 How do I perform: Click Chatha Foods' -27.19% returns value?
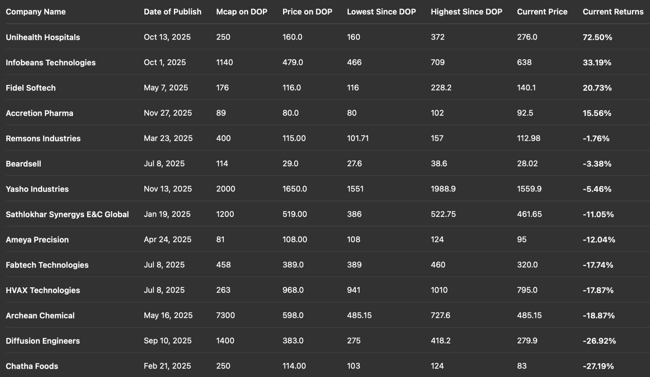[x=598, y=366]
